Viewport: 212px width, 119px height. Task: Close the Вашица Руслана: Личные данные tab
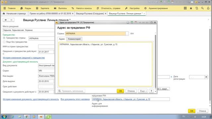(144, 14)
